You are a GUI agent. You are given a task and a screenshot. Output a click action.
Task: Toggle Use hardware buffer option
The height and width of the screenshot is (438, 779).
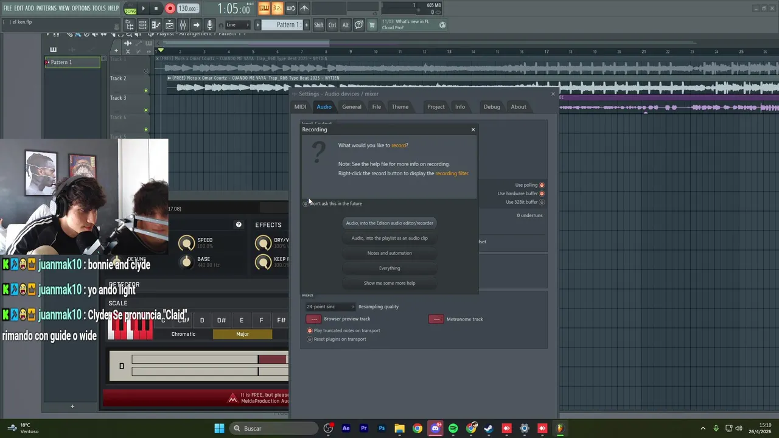click(542, 193)
